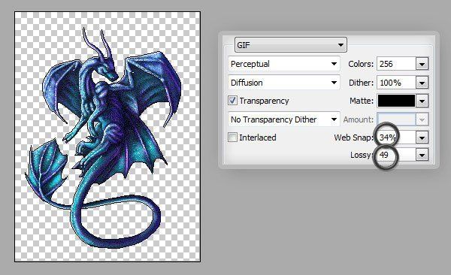The height and width of the screenshot is (275, 451).
Task: Click the Dither: label
Action: point(361,83)
